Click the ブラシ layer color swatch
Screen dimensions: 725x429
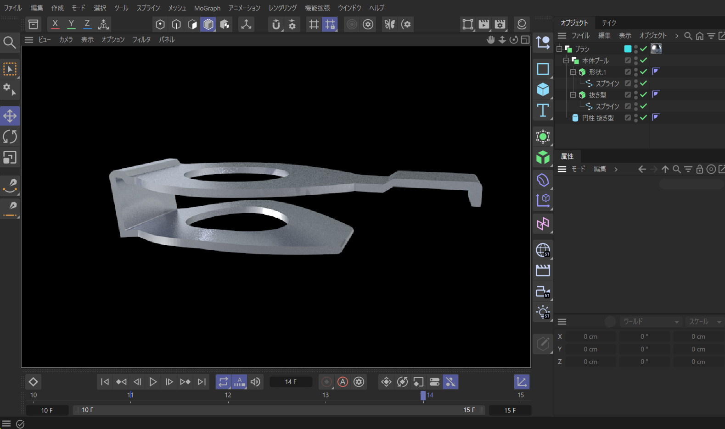point(628,49)
